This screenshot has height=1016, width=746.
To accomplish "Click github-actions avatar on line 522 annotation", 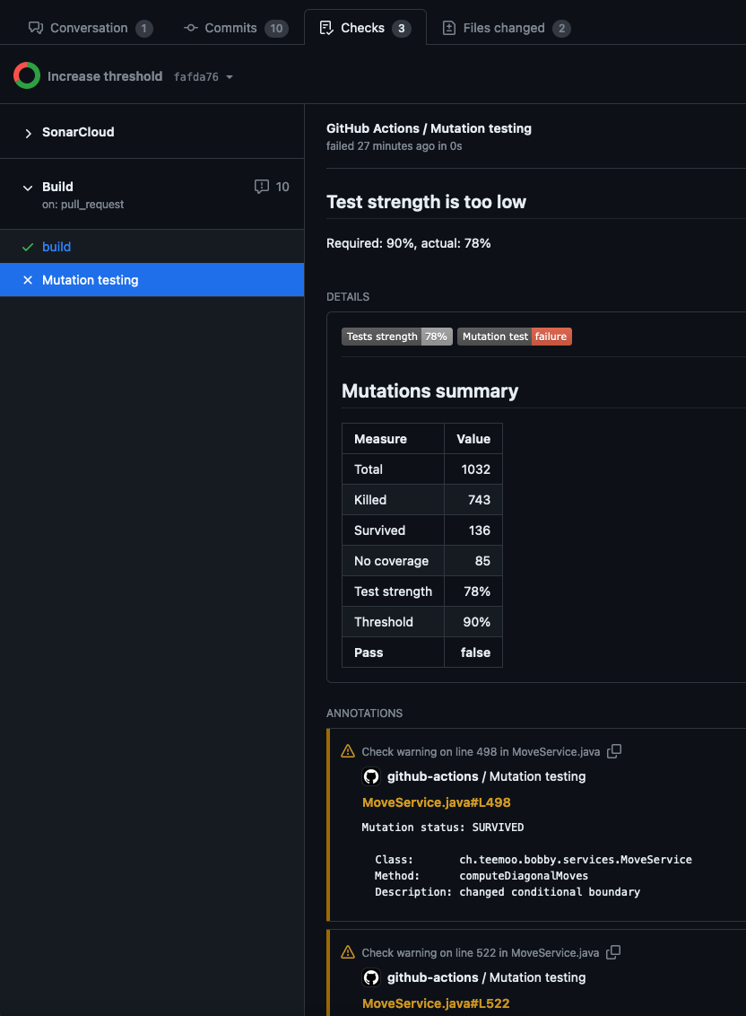I will coord(371,977).
